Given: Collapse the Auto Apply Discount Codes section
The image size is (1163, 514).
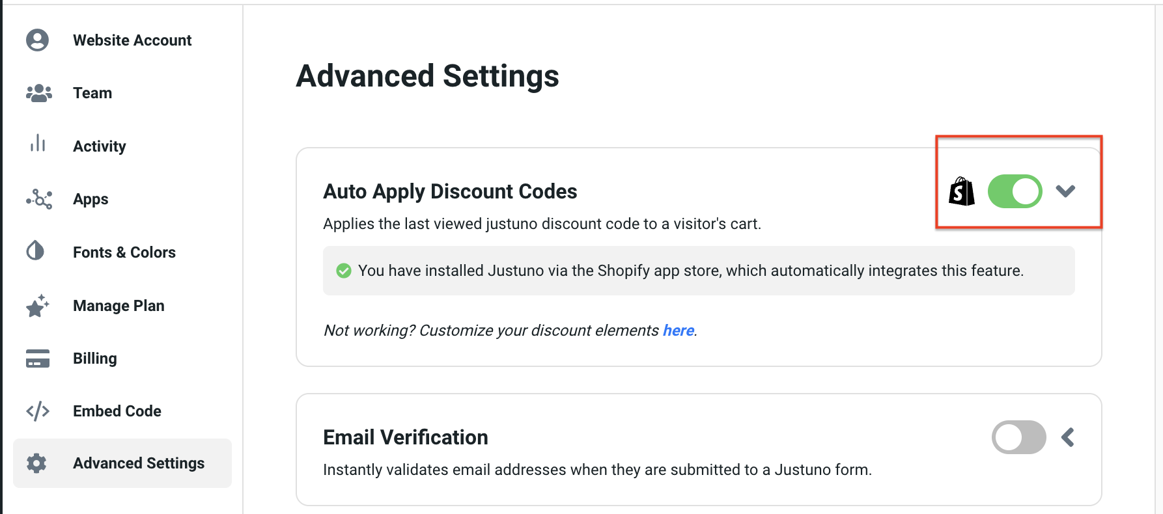Looking at the screenshot, I should pyautogui.click(x=1066, y=191).
